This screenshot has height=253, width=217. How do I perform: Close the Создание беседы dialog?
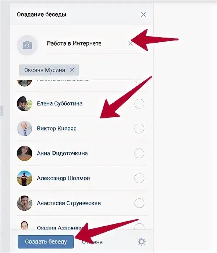coord(143,14)
